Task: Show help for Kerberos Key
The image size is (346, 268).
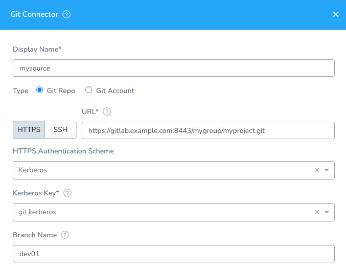Action: [67, 193]
